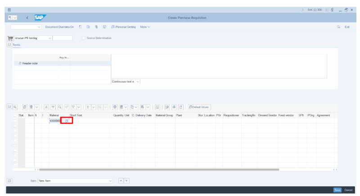Enable the Source Determination checkbox

pyautogui.click(x=84, y=38)
